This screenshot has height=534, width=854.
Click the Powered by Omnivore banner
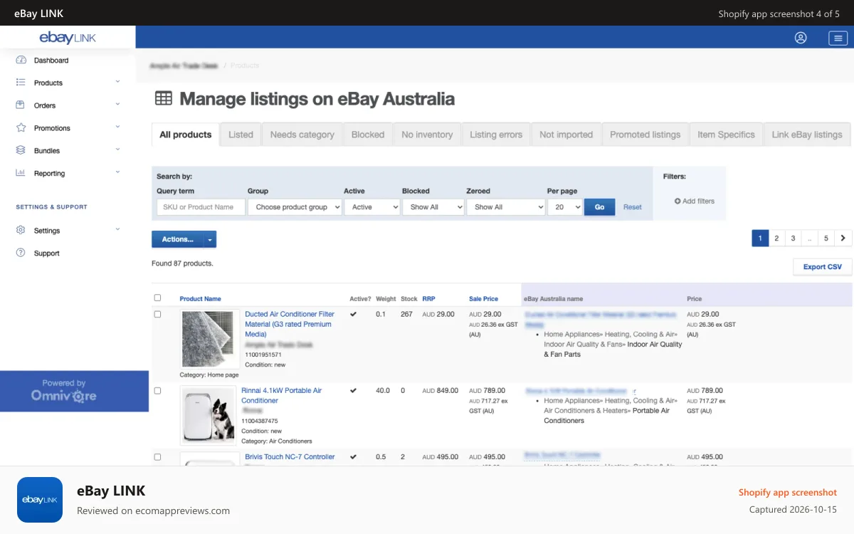click(74, 391)
